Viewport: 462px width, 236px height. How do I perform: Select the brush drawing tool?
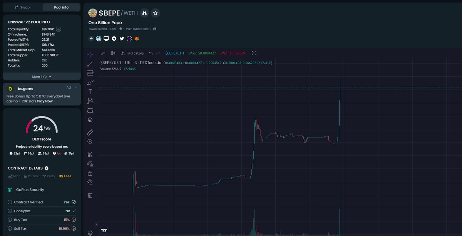[x=90, y=83]
